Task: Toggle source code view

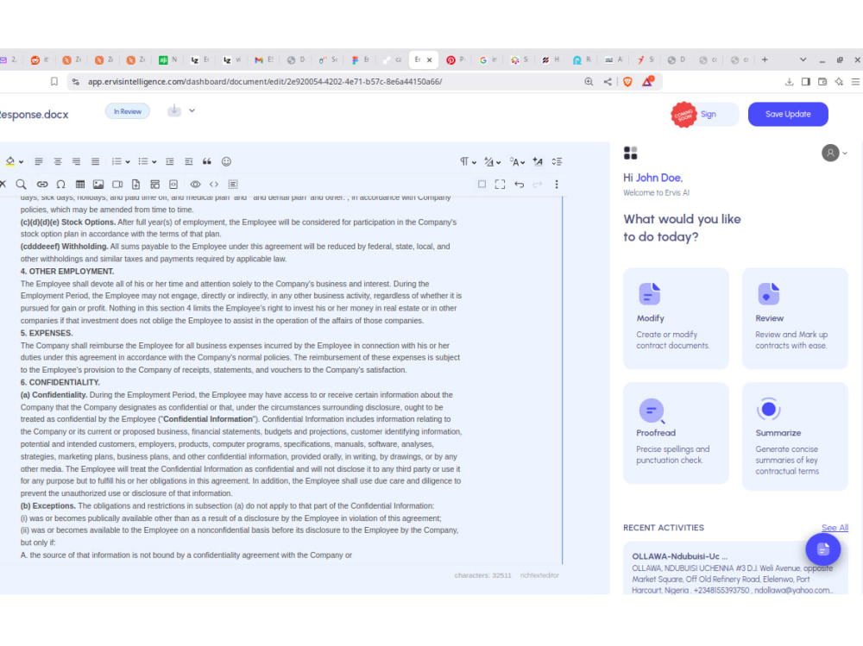Action: pyautogui.click(x=214, y=185)
